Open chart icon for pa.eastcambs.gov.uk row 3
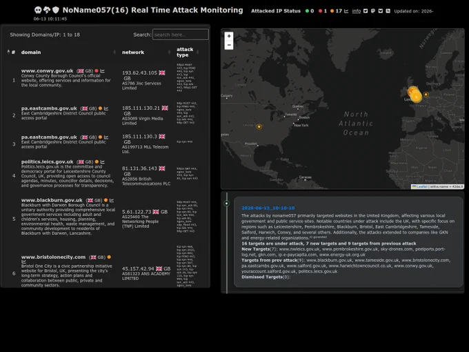Image resolution: width=469 pixels, height=352 pixels. point(106,137)
